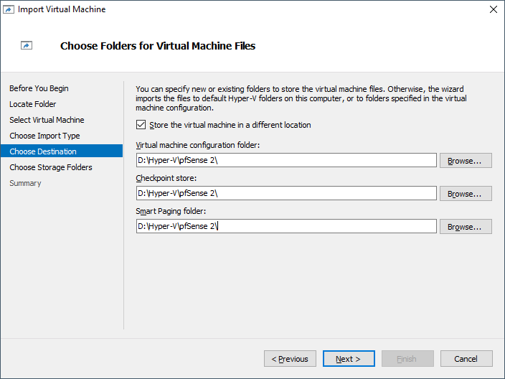Uncheck Store the virtual machine in different location

(141, 125)
